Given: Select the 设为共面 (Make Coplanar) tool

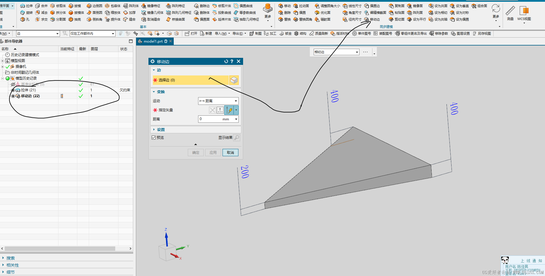Looking at the screenshot, I should pos(438,6).
